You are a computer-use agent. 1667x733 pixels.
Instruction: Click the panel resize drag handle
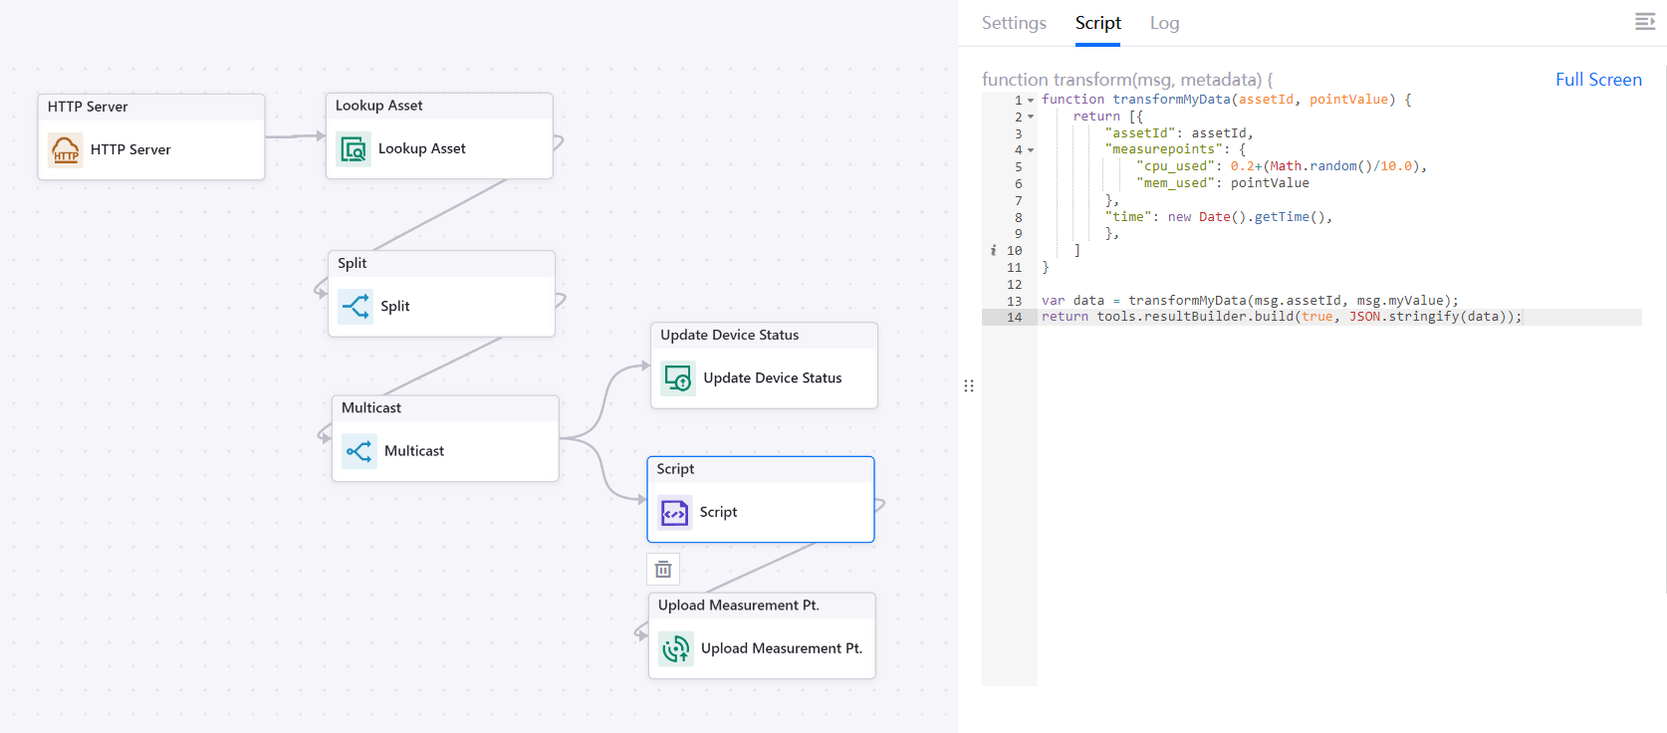(x=969, y=385)
